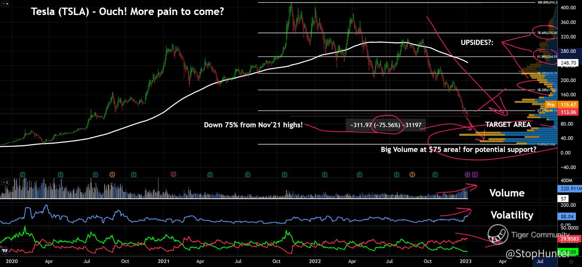This screenshot has width=582, height=267.
Task: Open the earnings marker from January 2022
Action: click(x=325, y=175)
